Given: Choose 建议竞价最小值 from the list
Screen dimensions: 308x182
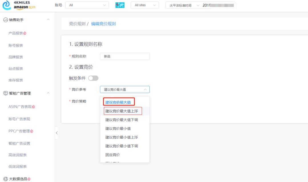Looking at the screenshot, I should tap(118, 129).
